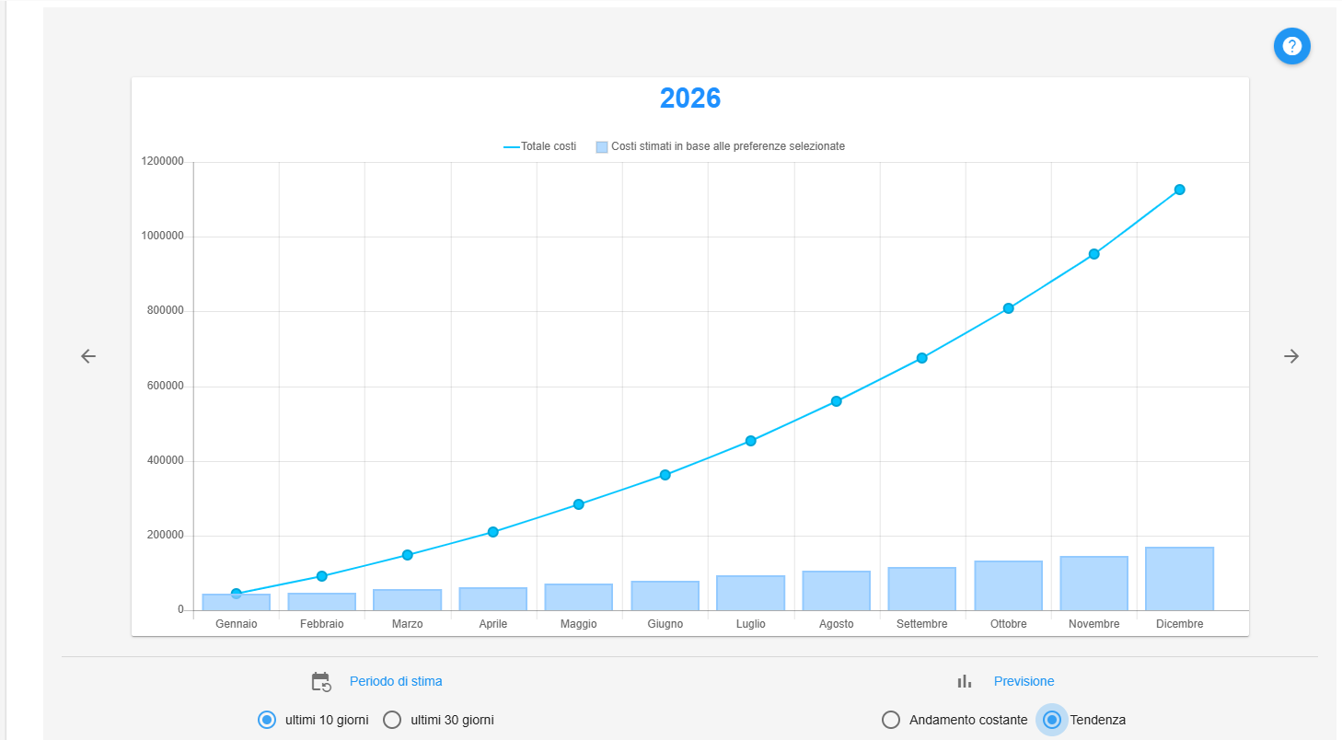Click the 'Gennaio' axis label
Screen dimensions: 1342x740
point(236,624)
